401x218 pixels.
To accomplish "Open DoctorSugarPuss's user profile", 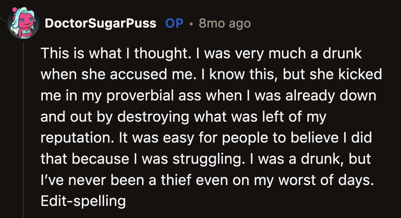I will tap(100, 23).
